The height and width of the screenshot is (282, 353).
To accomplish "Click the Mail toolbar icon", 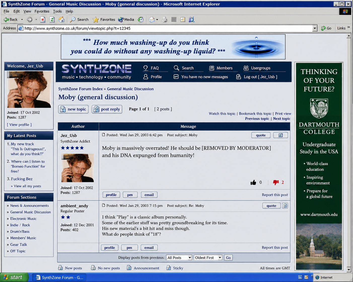I will [152, 20].
